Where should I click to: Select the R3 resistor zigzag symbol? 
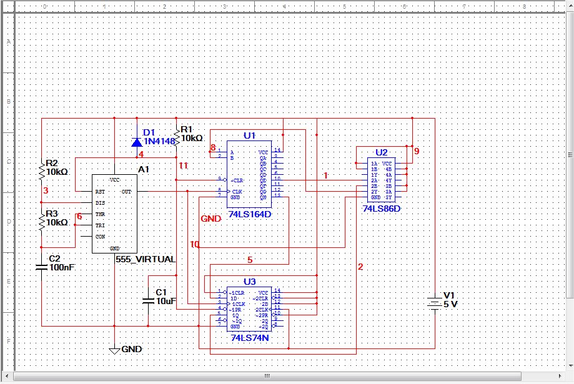[x=42, y=221]
